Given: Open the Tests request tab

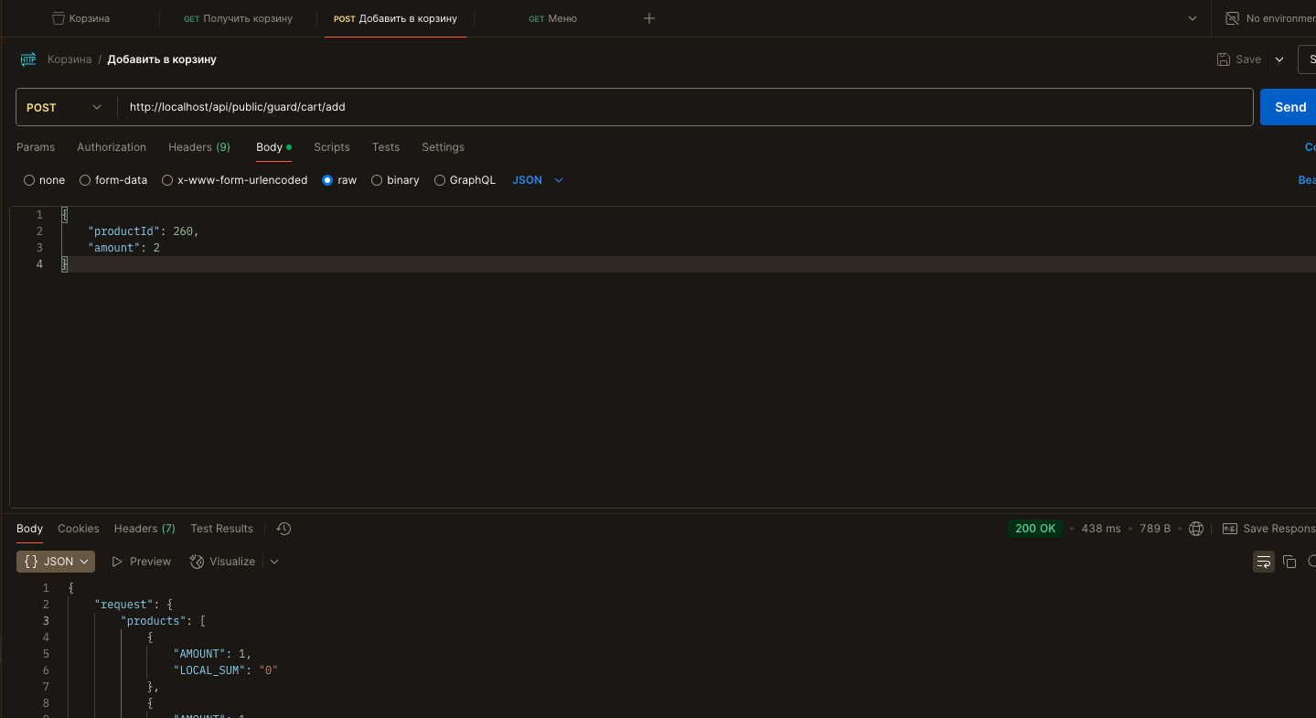Looking at the screenshot, I should tap(386, 147).
